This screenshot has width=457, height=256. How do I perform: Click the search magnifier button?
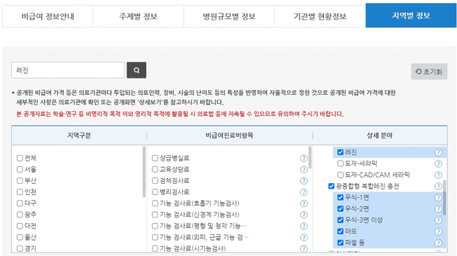point(136,70)
